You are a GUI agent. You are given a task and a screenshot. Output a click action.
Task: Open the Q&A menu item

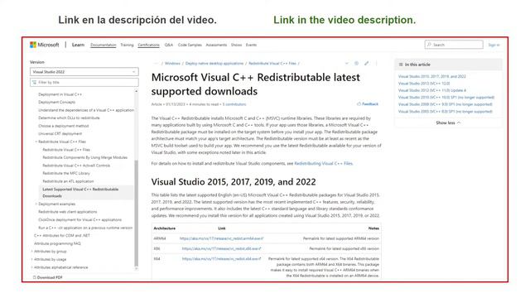(169, 45)
